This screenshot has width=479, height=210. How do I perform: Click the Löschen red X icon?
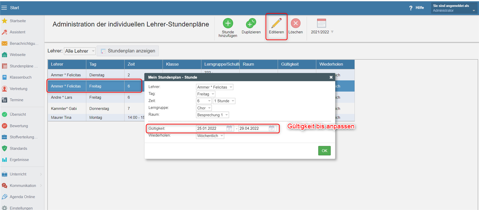[295, 23]
